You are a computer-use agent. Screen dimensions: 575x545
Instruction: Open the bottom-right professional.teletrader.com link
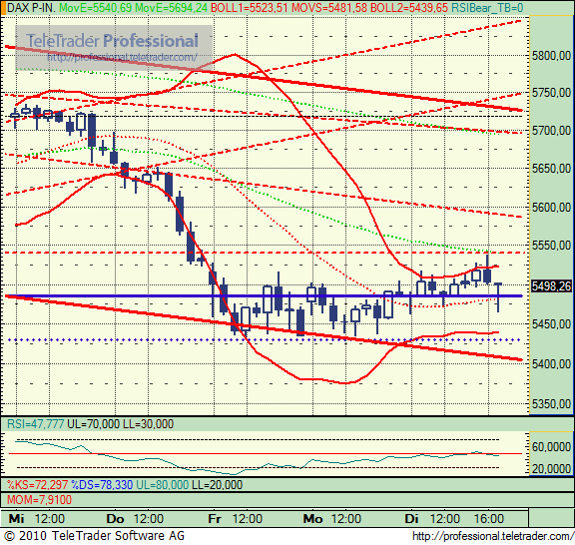pyautogui.click(x=493, y=536)
